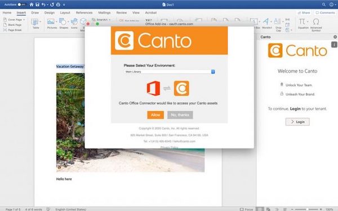Open the Main Library environment dropdown
The height and width of the screenshot is (211, 338).
(x=170, y=72)
